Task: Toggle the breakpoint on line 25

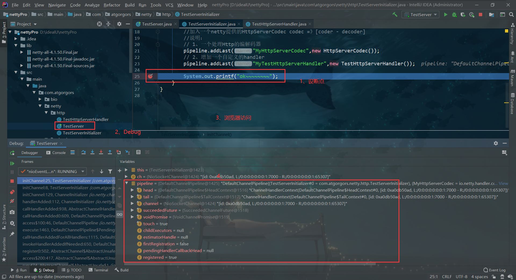Action: coord(150,76)
